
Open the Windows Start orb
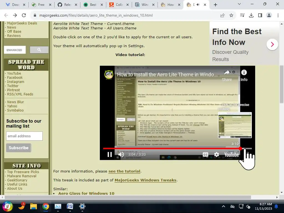click(x=7, y=206)
